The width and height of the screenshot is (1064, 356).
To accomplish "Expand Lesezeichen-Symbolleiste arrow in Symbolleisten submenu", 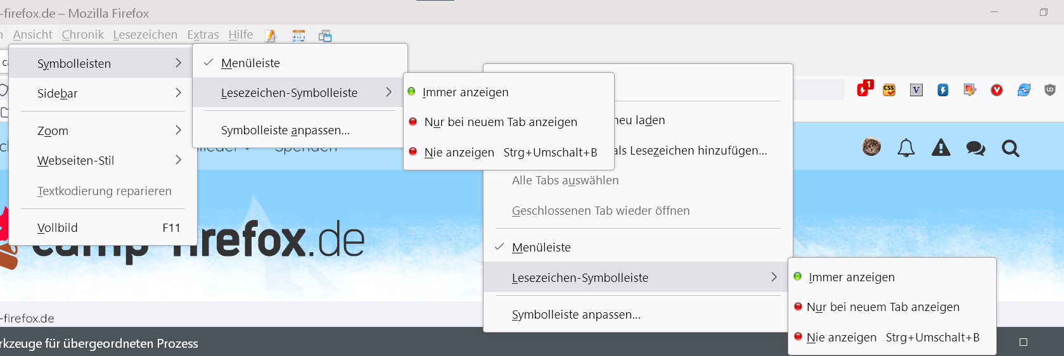I will tap(388, 92).
